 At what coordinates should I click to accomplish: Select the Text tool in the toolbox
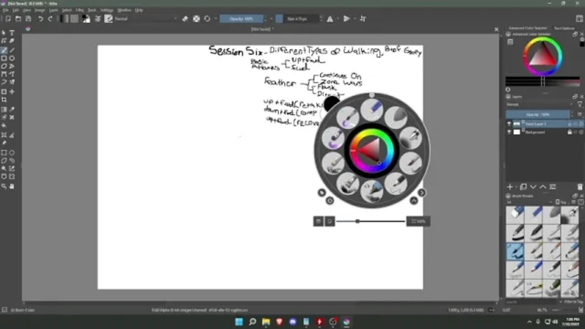coord(12,33)
